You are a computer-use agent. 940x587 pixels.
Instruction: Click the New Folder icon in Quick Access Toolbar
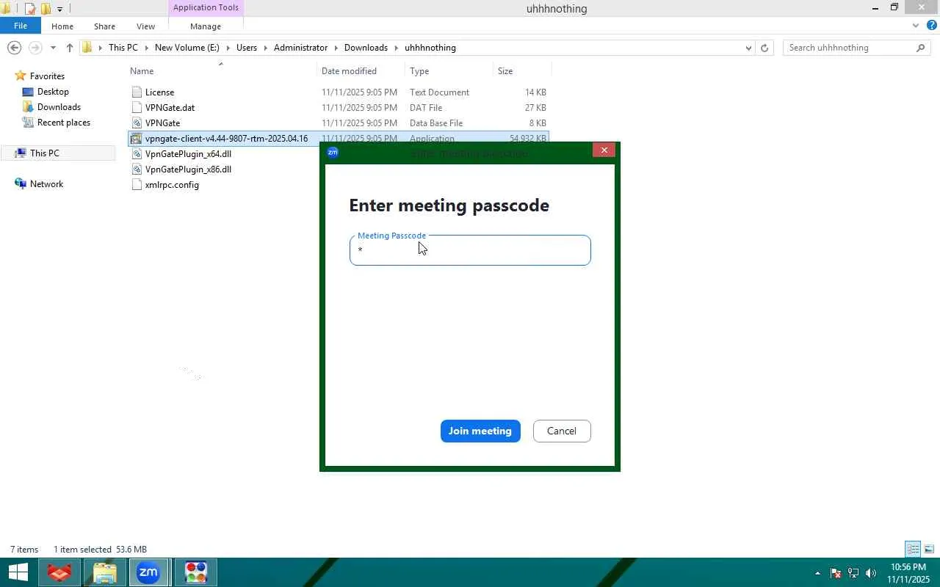coord(46,9)
